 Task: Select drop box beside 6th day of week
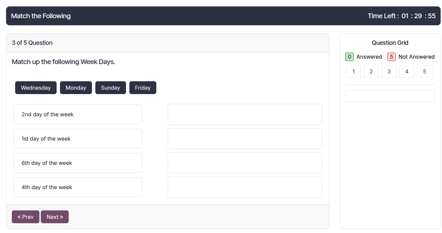(x=245, y=163)
